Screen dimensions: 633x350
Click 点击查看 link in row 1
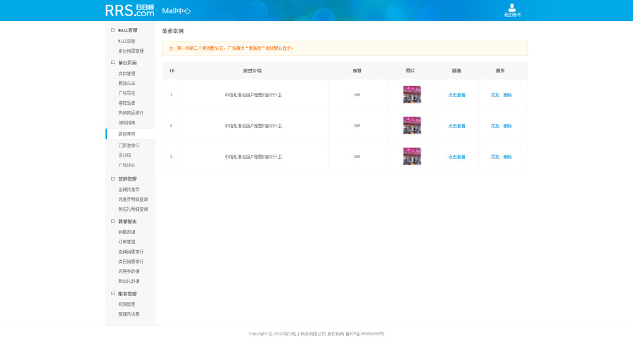point(456,95)
